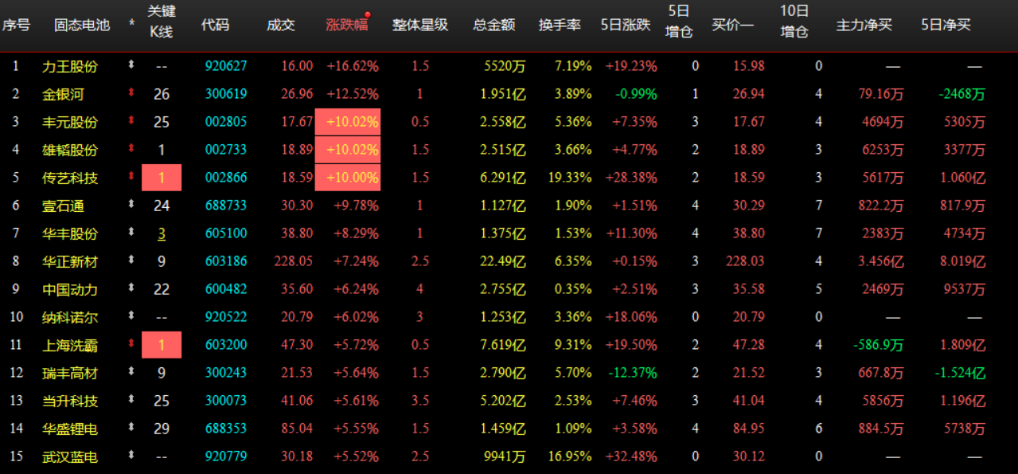The width and height of the screenshot is (1018, 474).
Task: Sort by 总金额 column header
Action: tap(493, 25)
